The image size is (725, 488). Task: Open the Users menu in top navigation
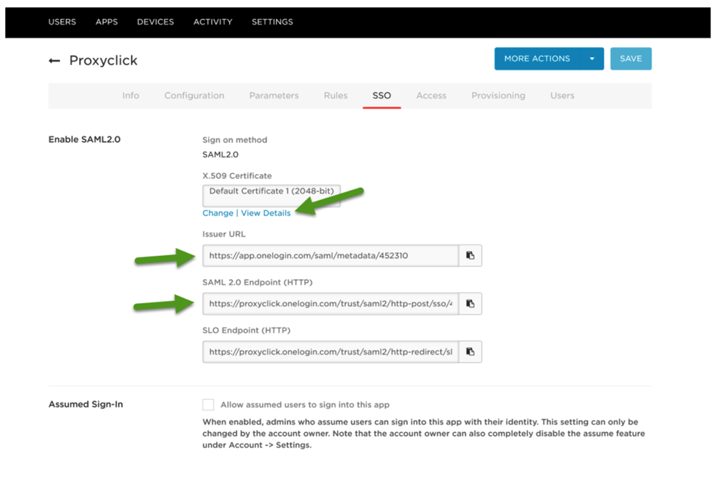tap(62, 22)
